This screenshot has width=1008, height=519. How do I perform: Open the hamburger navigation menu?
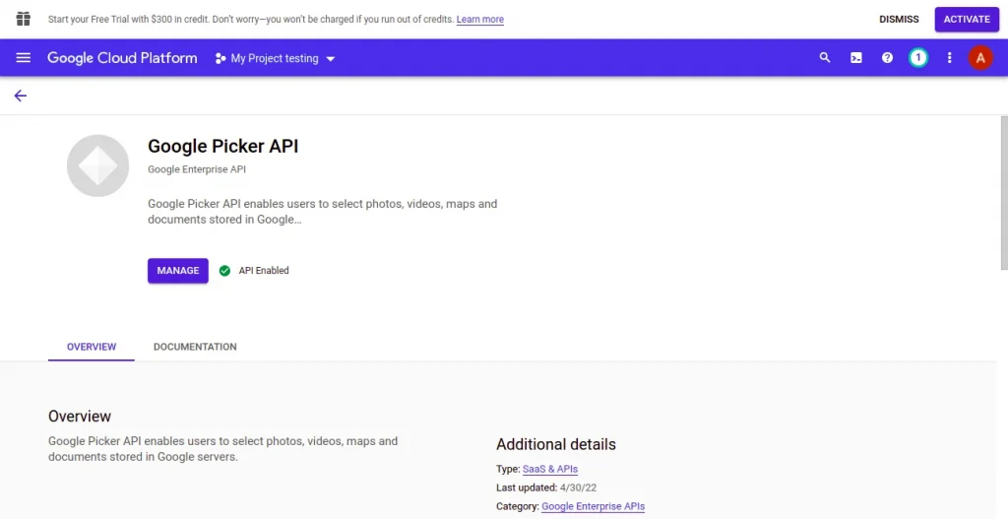[24, 58]
